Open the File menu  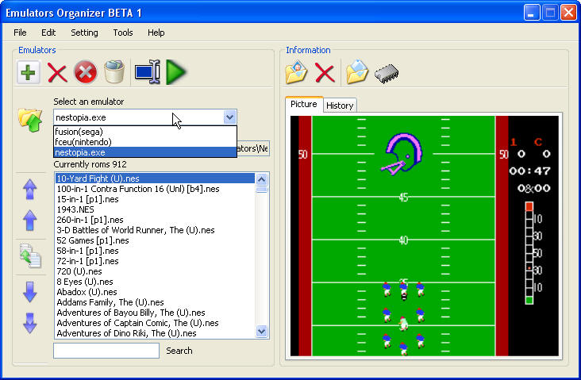point(20,33)
